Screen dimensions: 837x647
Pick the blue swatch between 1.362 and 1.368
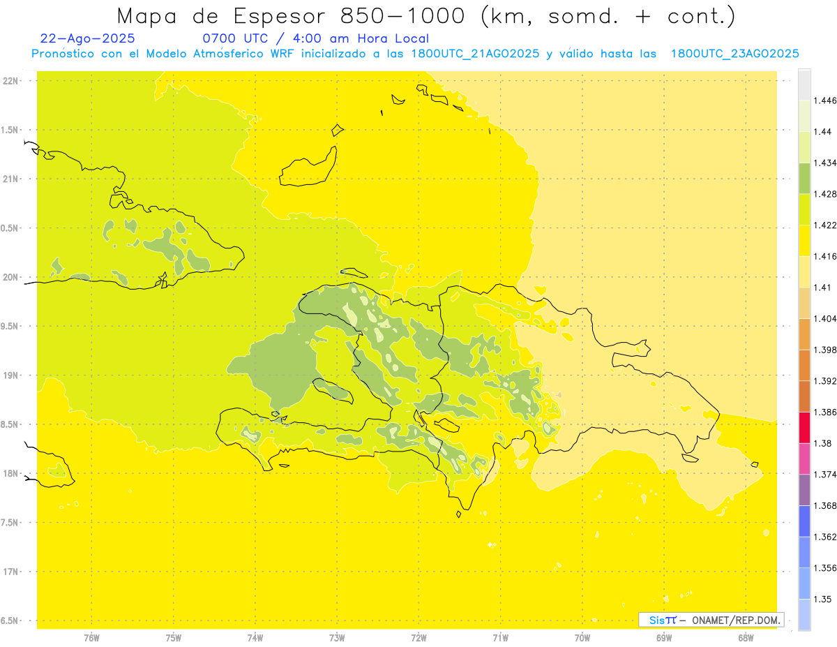pos(804,521)
